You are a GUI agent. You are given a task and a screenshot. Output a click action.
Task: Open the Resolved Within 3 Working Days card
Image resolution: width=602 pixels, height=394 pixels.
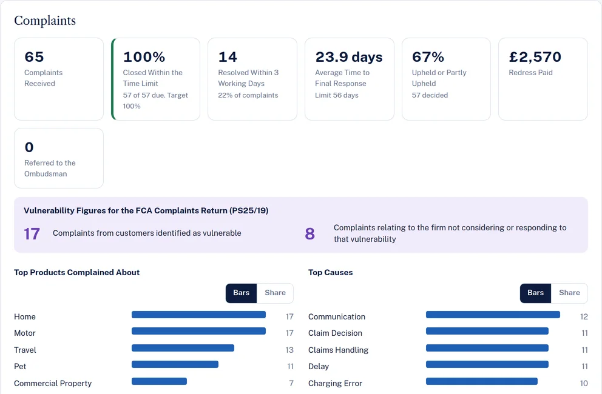[x=252, y=79]
